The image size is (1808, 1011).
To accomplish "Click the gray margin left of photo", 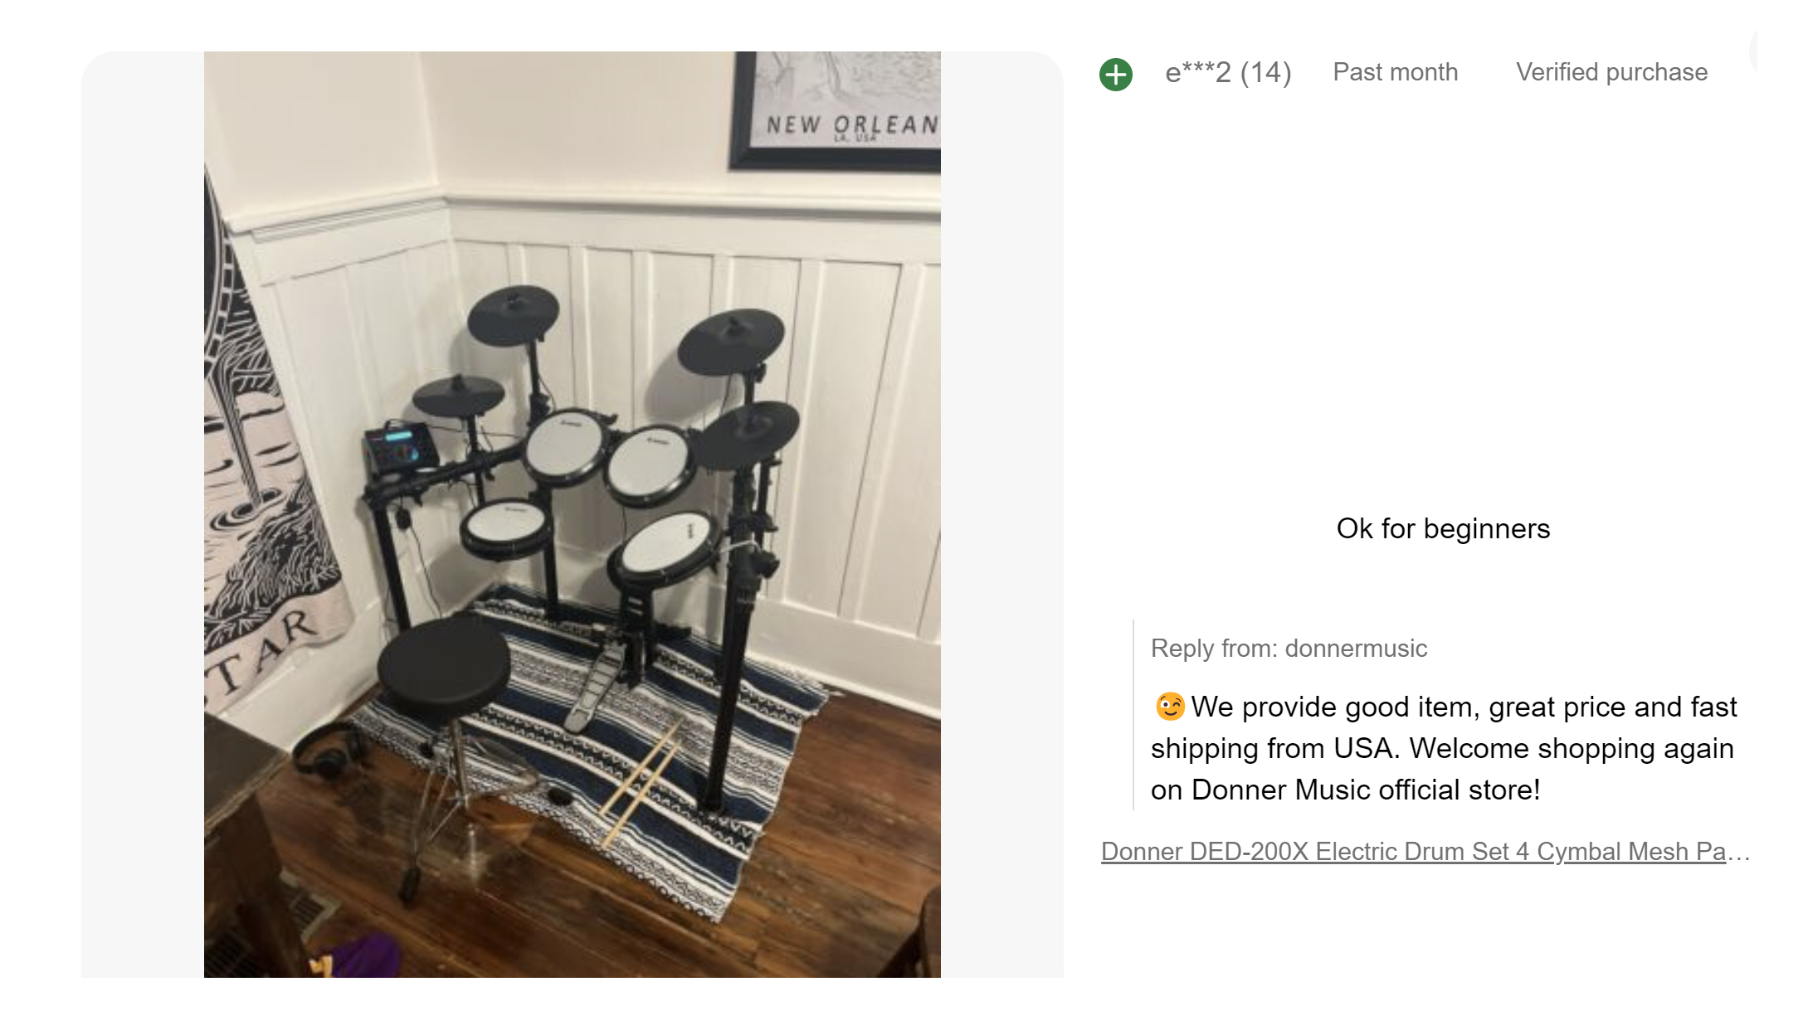I will click(x=142, y=514).
